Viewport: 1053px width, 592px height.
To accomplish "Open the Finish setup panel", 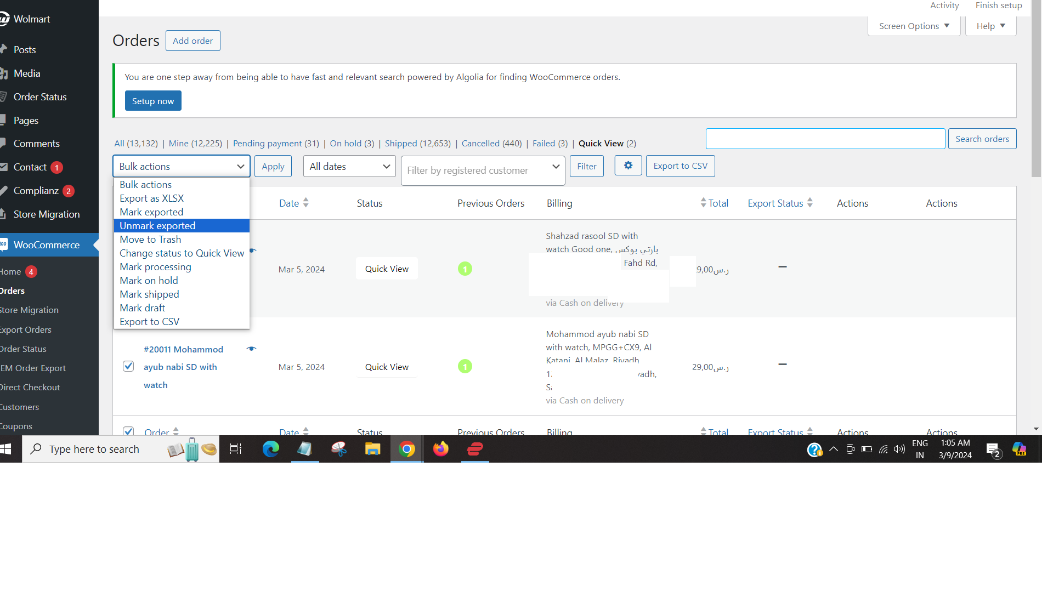I will (999, 5).
